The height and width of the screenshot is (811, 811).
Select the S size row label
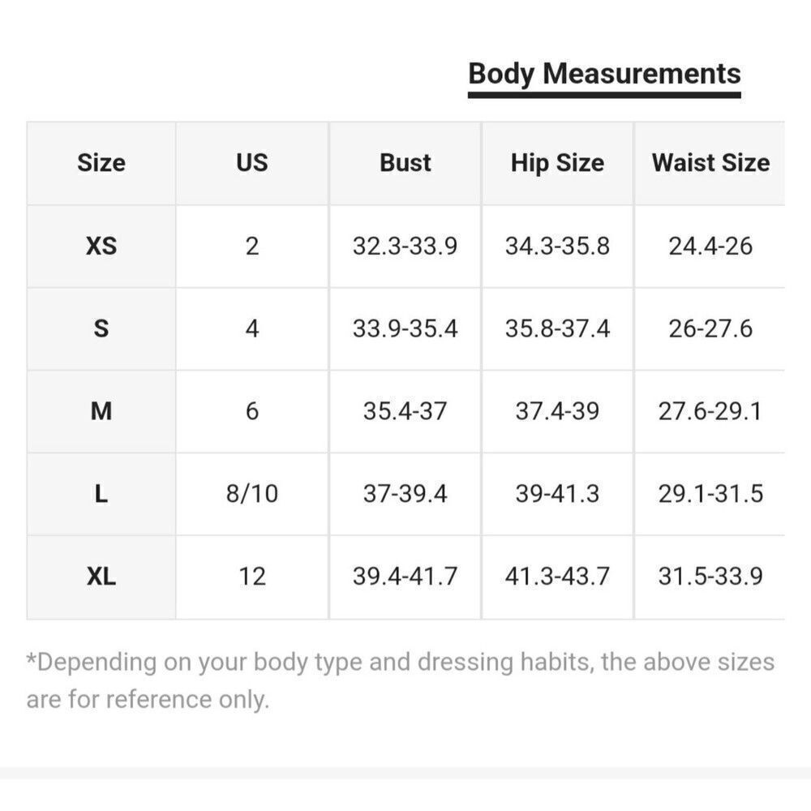[101, 328]
